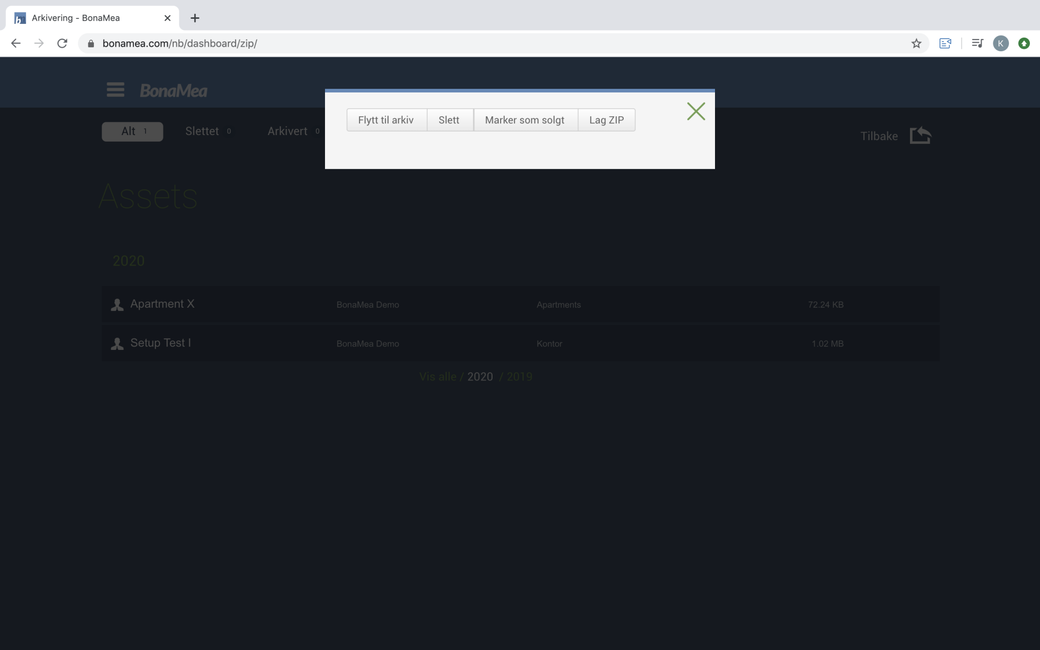Create archive with the Lag ZIP button
The height and width of the screenshot is (650, 1040).
[x=606, y=120]
